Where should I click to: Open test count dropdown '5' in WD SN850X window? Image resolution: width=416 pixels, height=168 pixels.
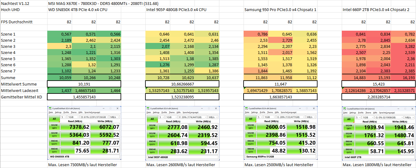[x=64, y=117]
